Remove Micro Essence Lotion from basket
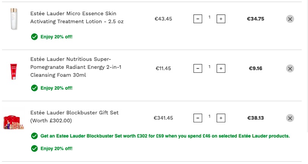The width and height of the screenshot is (308, 164). [290, 19]
